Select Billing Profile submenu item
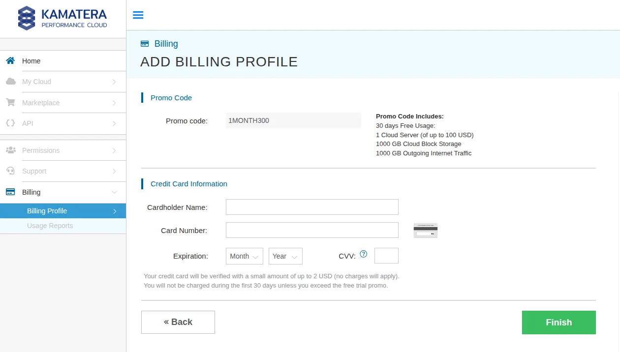 (x=63, y=211)
